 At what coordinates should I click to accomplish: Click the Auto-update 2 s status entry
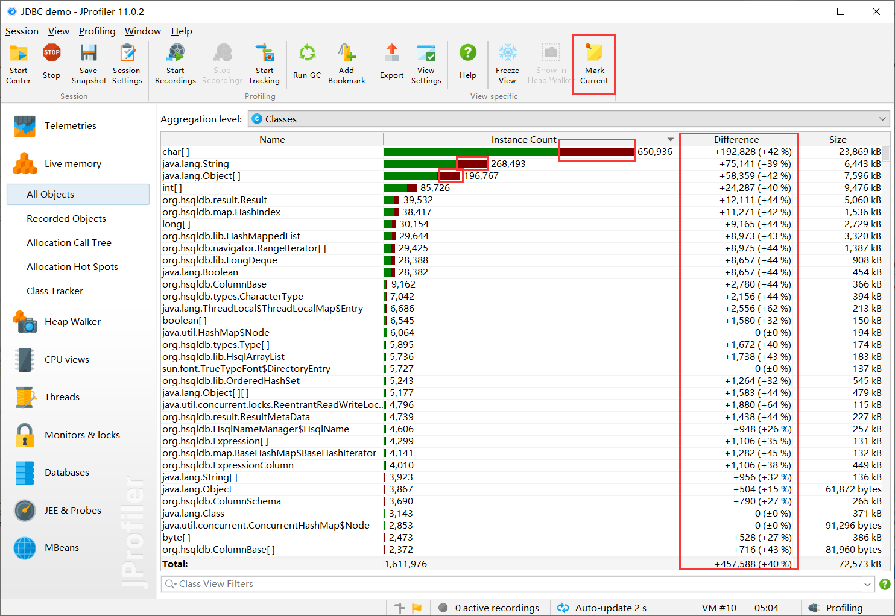pos(602,608)
